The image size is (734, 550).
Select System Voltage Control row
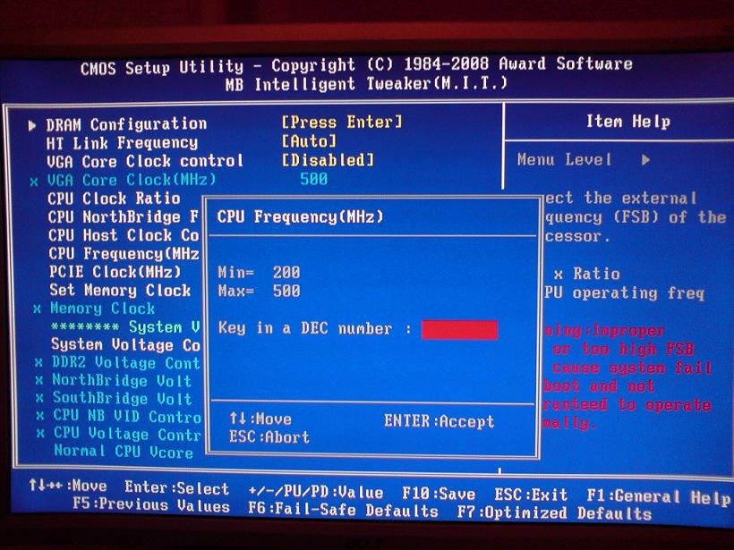pyautogui.click(x=125, y=344)
